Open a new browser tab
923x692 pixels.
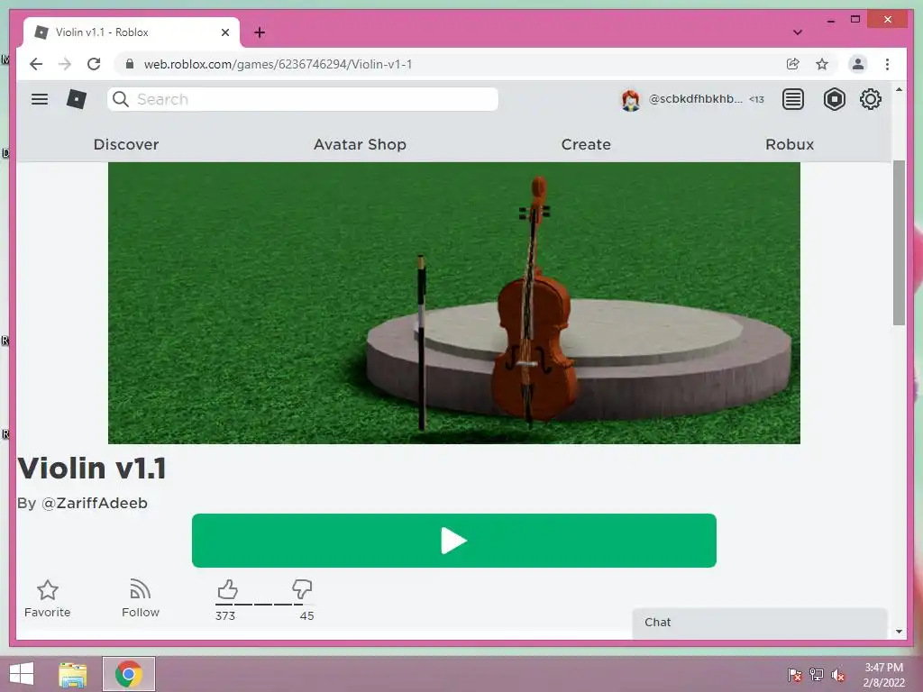point(260,32)
